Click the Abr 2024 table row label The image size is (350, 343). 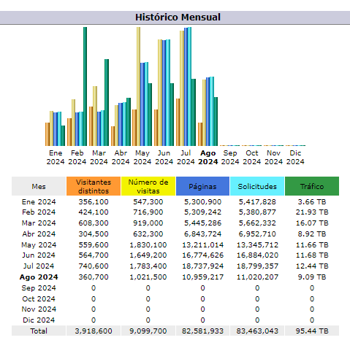(x=39, y=234)
